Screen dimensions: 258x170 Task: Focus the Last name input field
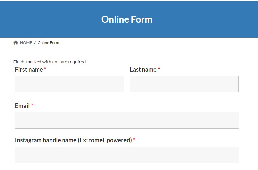click(x=184, y=84)
